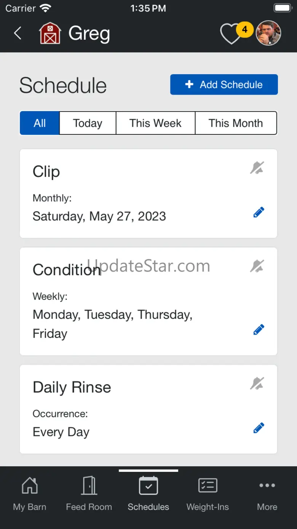Toggle notification bell for Condition
The height and width of the screenshot is (529, 297).
pyautogui.click(x=257, y=266)
